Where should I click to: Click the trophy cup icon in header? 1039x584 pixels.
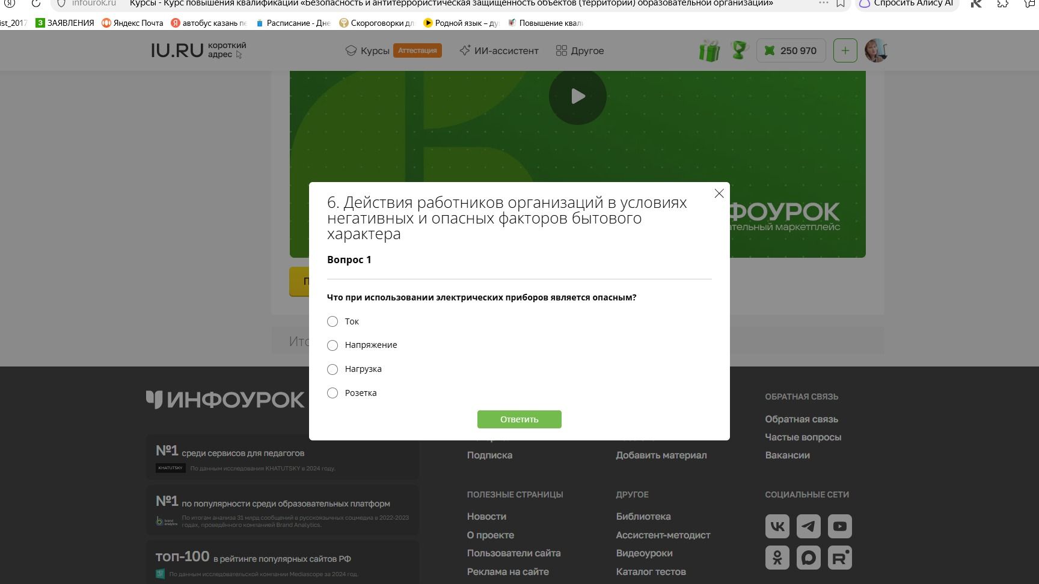click(739, 50)
